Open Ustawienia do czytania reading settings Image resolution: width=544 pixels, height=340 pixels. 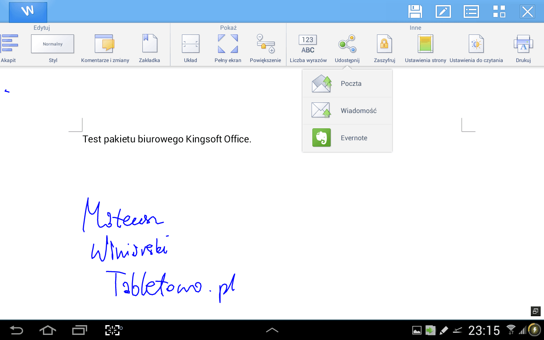pyautogui.click(x=476, y=48)
